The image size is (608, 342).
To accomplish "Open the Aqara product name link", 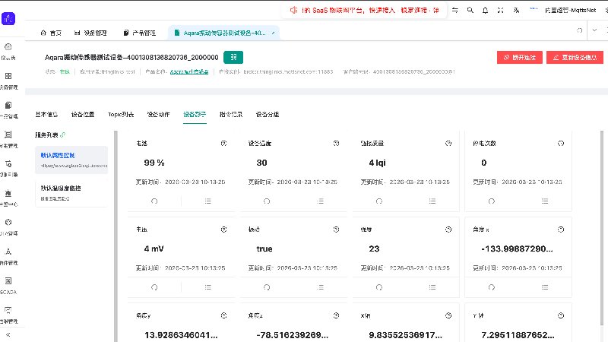I will (189, 71).
